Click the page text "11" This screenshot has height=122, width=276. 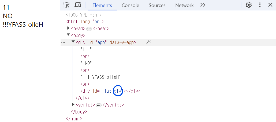tap(6, 7)
